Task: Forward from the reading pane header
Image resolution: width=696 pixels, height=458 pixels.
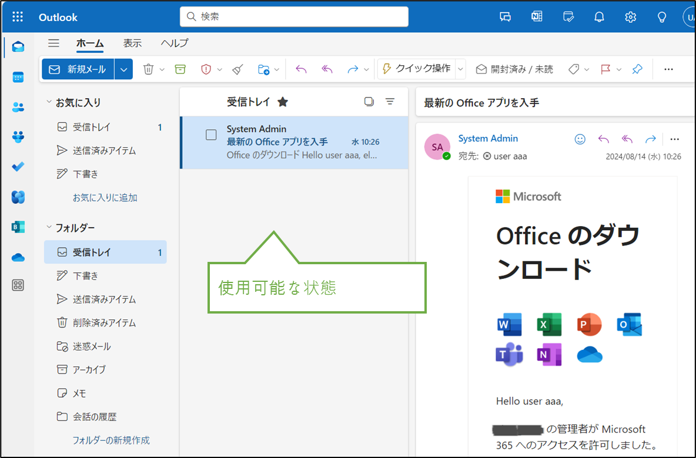Action: (x=651, y=139)
